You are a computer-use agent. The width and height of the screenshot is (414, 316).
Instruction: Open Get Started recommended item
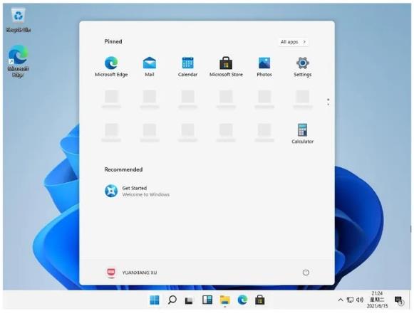pyautogui.click(x=137, y=191)
